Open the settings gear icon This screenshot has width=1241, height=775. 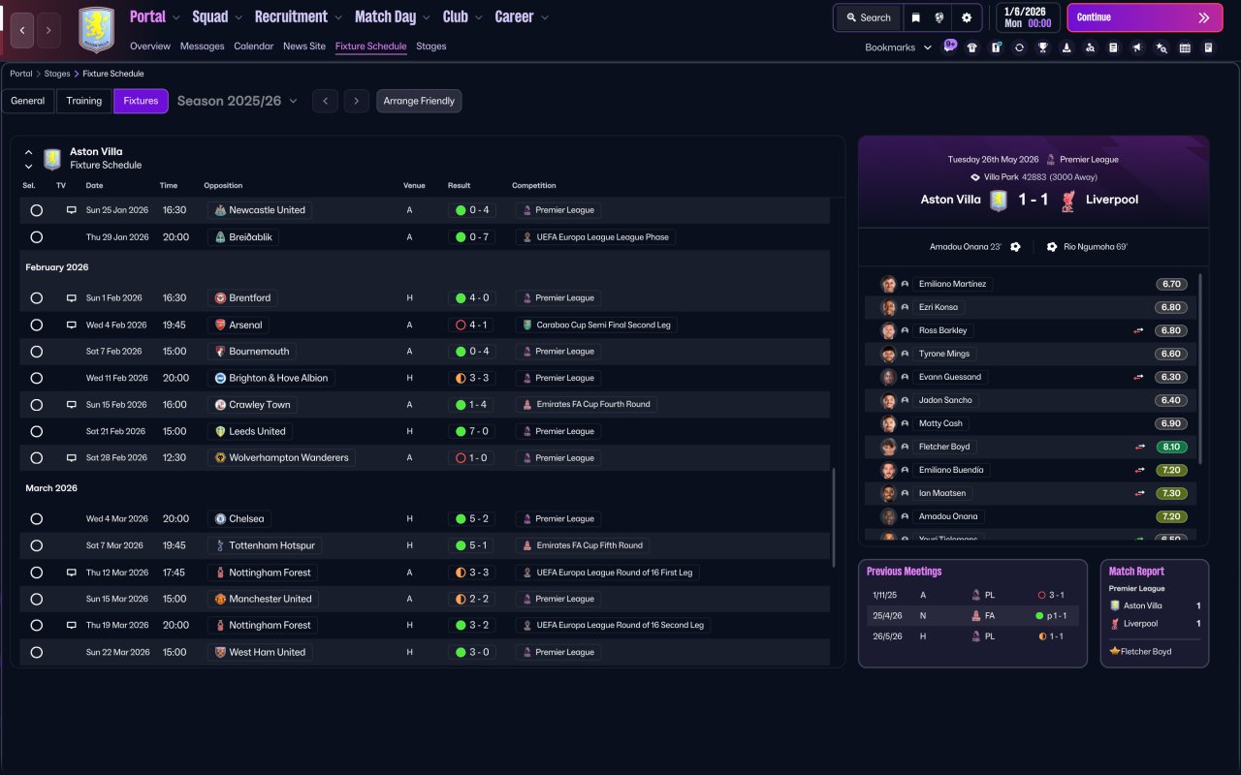tap(967, 17)
